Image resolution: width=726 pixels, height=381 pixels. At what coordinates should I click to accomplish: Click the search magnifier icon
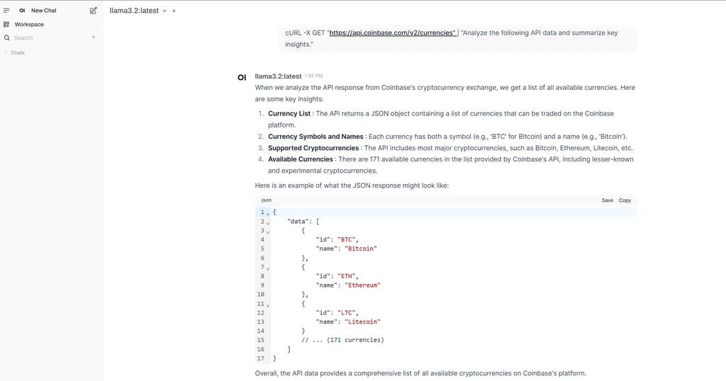click(7, 38)
